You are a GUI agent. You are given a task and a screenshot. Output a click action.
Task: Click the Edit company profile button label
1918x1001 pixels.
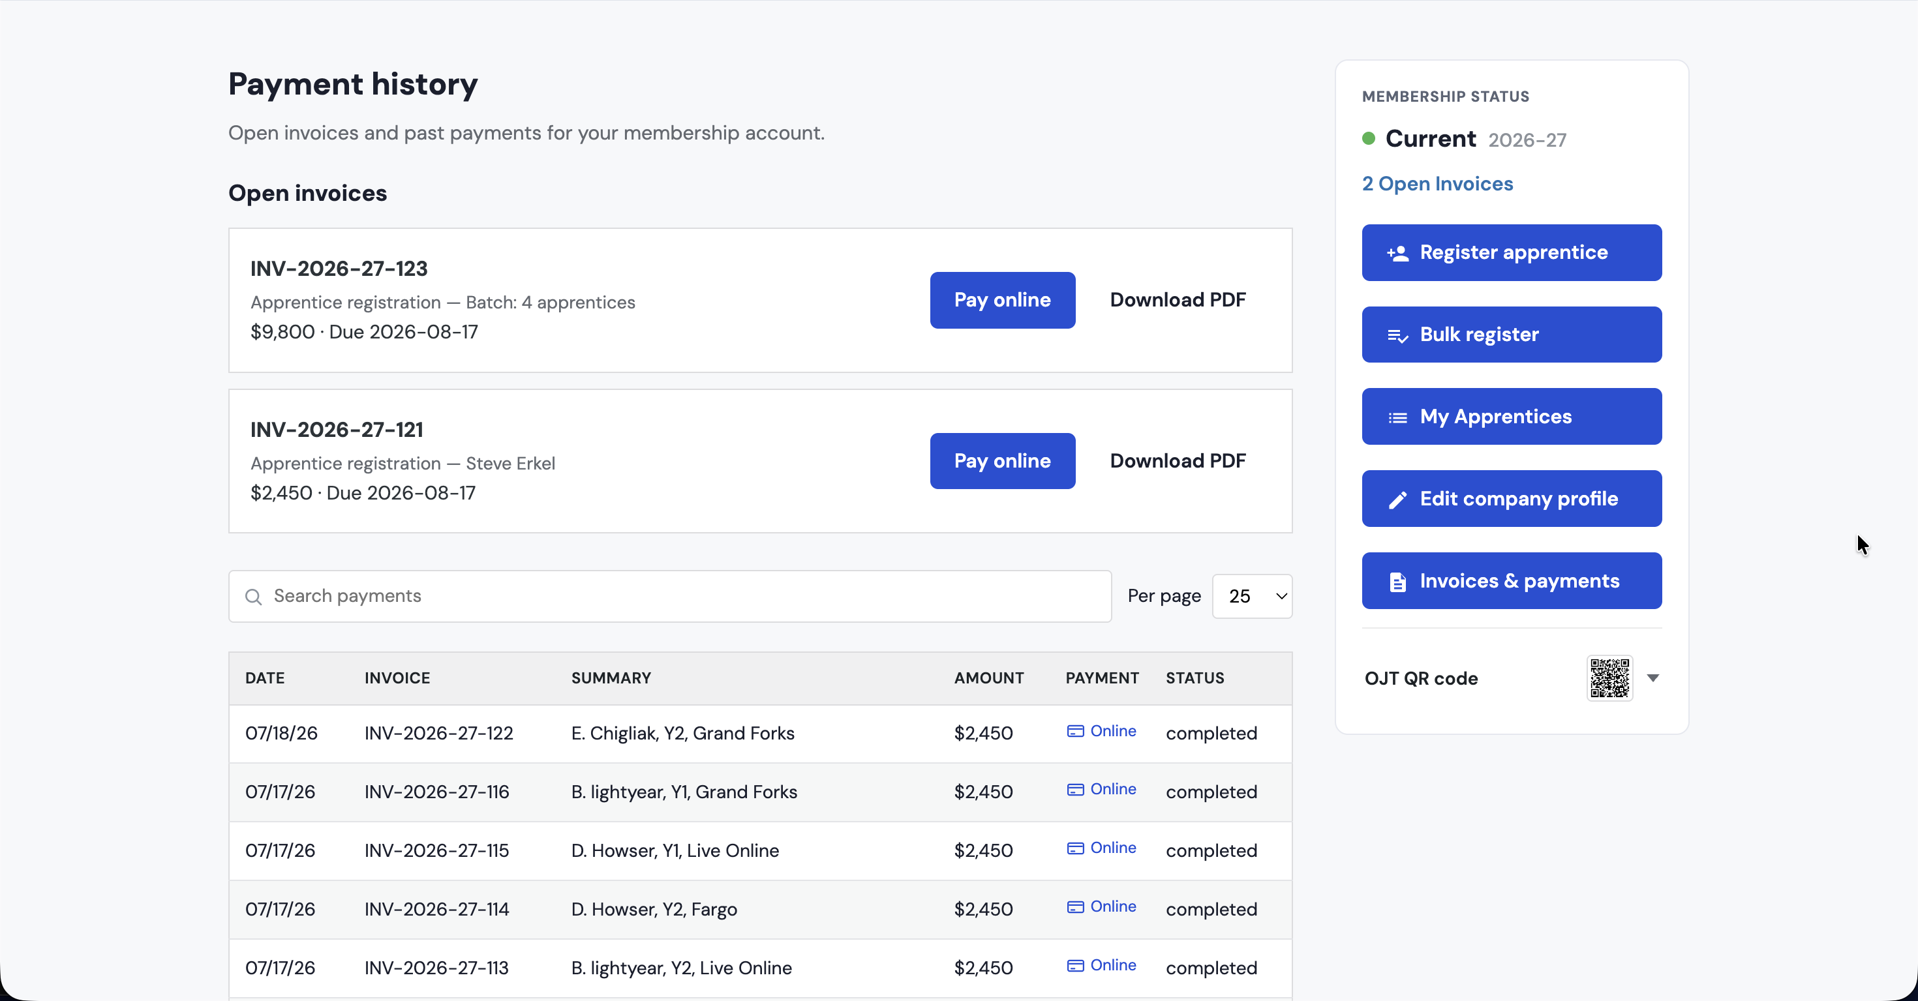click(x=1518, y=499)
